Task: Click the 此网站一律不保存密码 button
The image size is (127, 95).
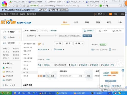Action: [58, 10]
